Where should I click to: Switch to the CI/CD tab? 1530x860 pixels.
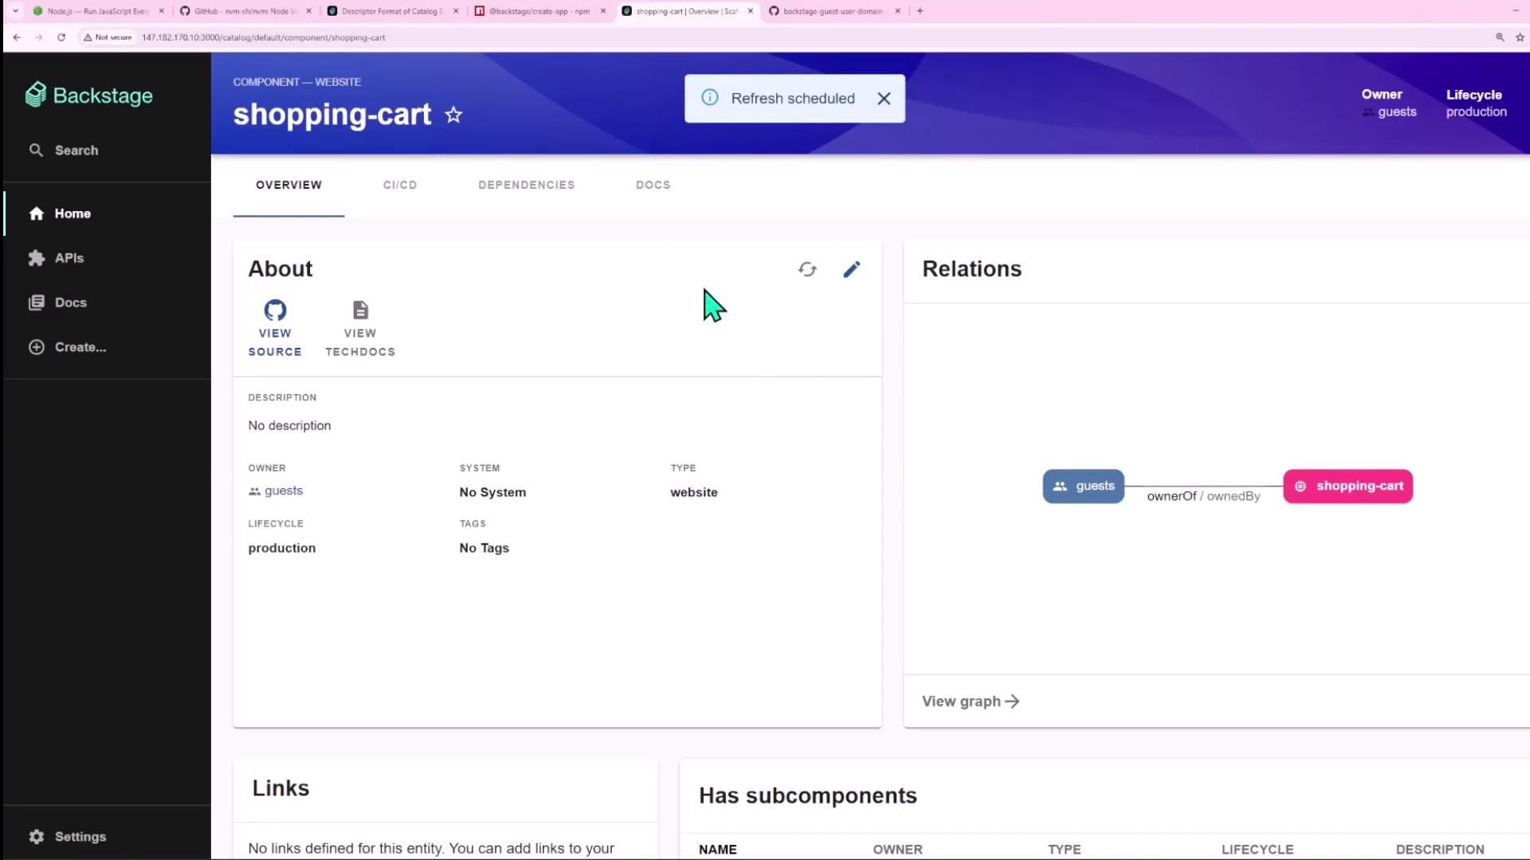400,185
